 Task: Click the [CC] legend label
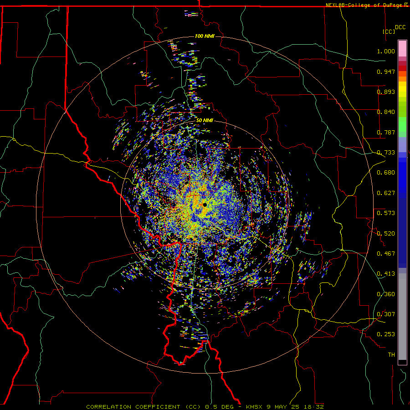click(x=389, y=31)
